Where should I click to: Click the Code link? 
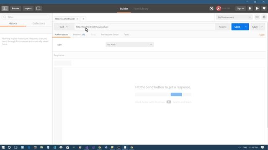pos(262,35)
